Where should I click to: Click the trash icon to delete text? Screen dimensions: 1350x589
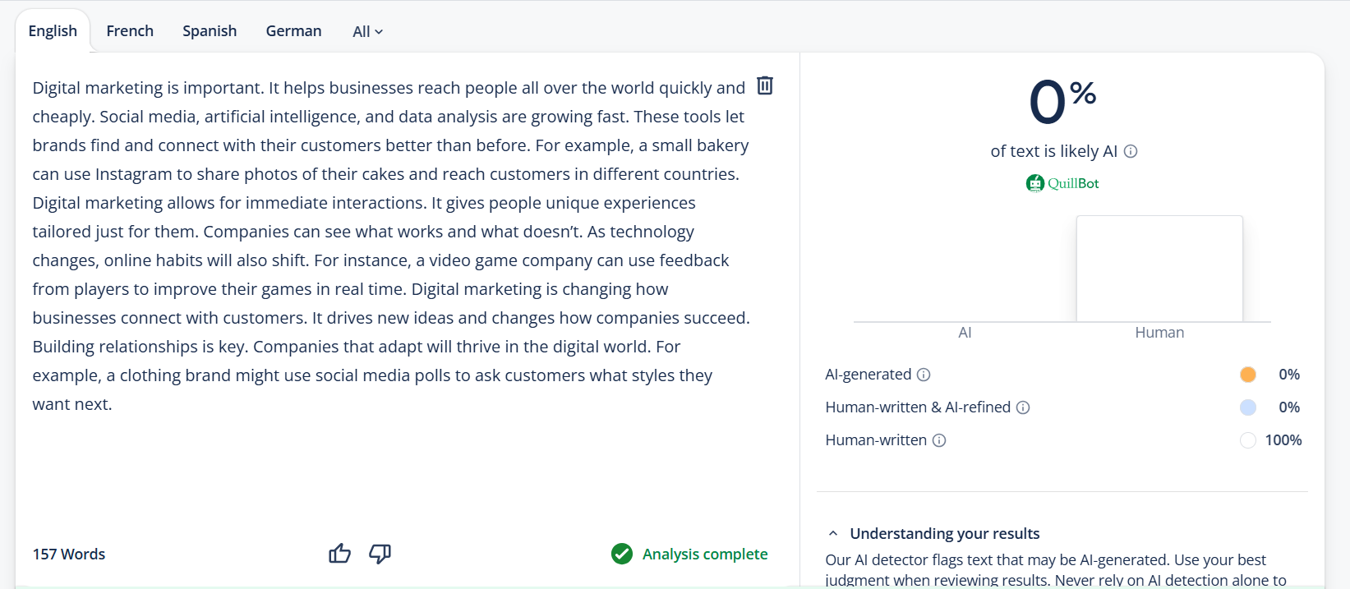(764, 85)
